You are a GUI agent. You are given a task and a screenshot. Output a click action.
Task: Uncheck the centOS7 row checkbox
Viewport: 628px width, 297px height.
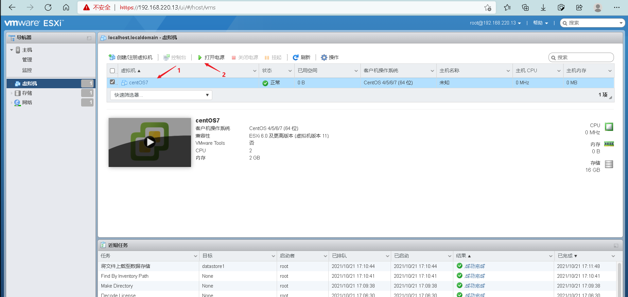pyautogui.click(x=113, y=82)
